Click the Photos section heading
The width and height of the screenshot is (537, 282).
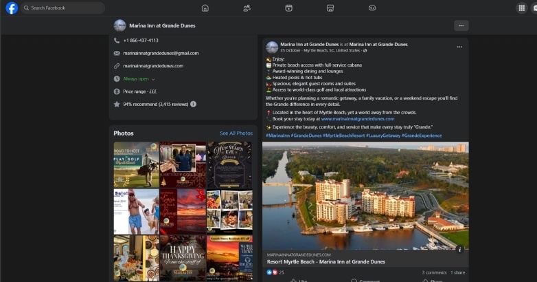[124, 133]
